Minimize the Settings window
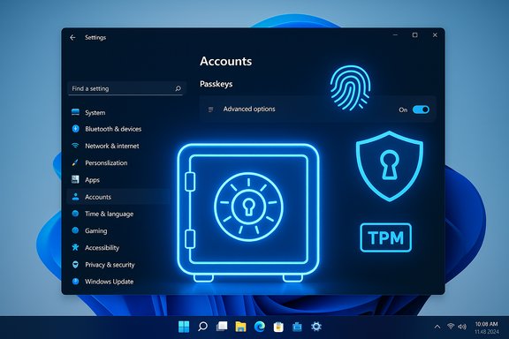The width and height of the screenshot is (509, 339). coord(395,35)
